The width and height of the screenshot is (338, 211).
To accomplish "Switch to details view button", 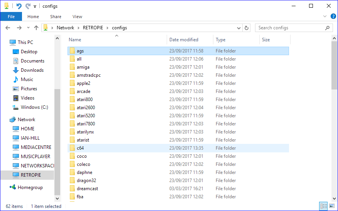I will point(323,206).
